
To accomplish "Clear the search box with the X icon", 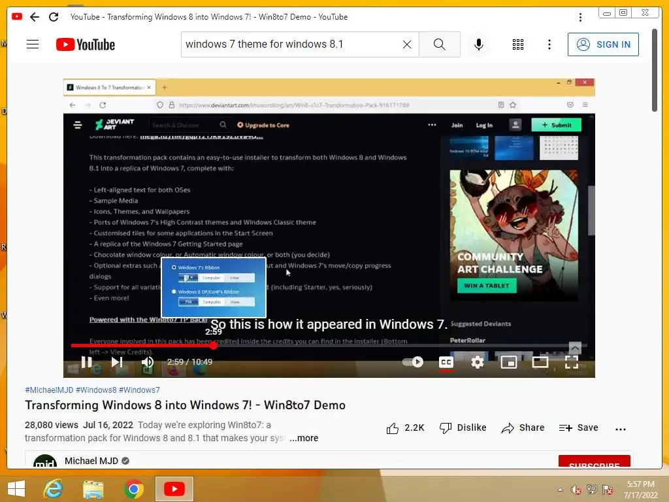I will click(407, 44).
